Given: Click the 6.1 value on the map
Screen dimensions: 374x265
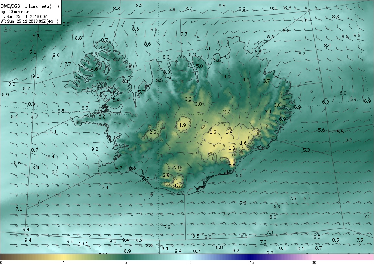Looking at the screenshot, I should coord(145,157).
